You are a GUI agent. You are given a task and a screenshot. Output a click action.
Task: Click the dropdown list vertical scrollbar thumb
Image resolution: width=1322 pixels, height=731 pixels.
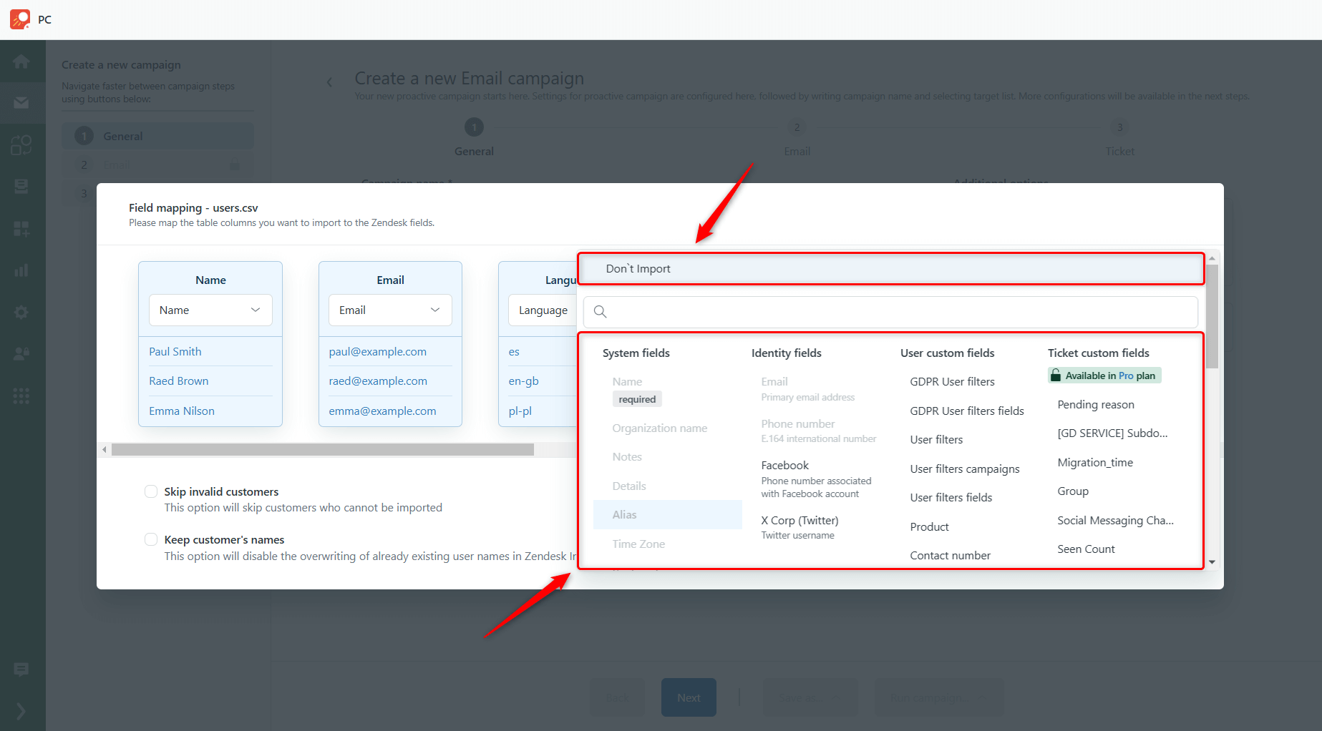coord(1212,316)
